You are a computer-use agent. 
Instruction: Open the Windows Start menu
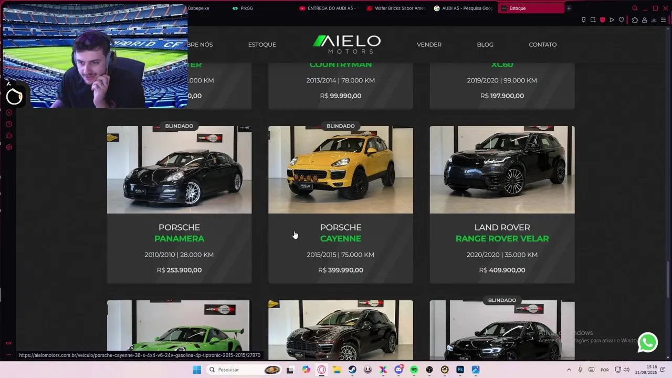pyautogui.click(x=197, y=370)
